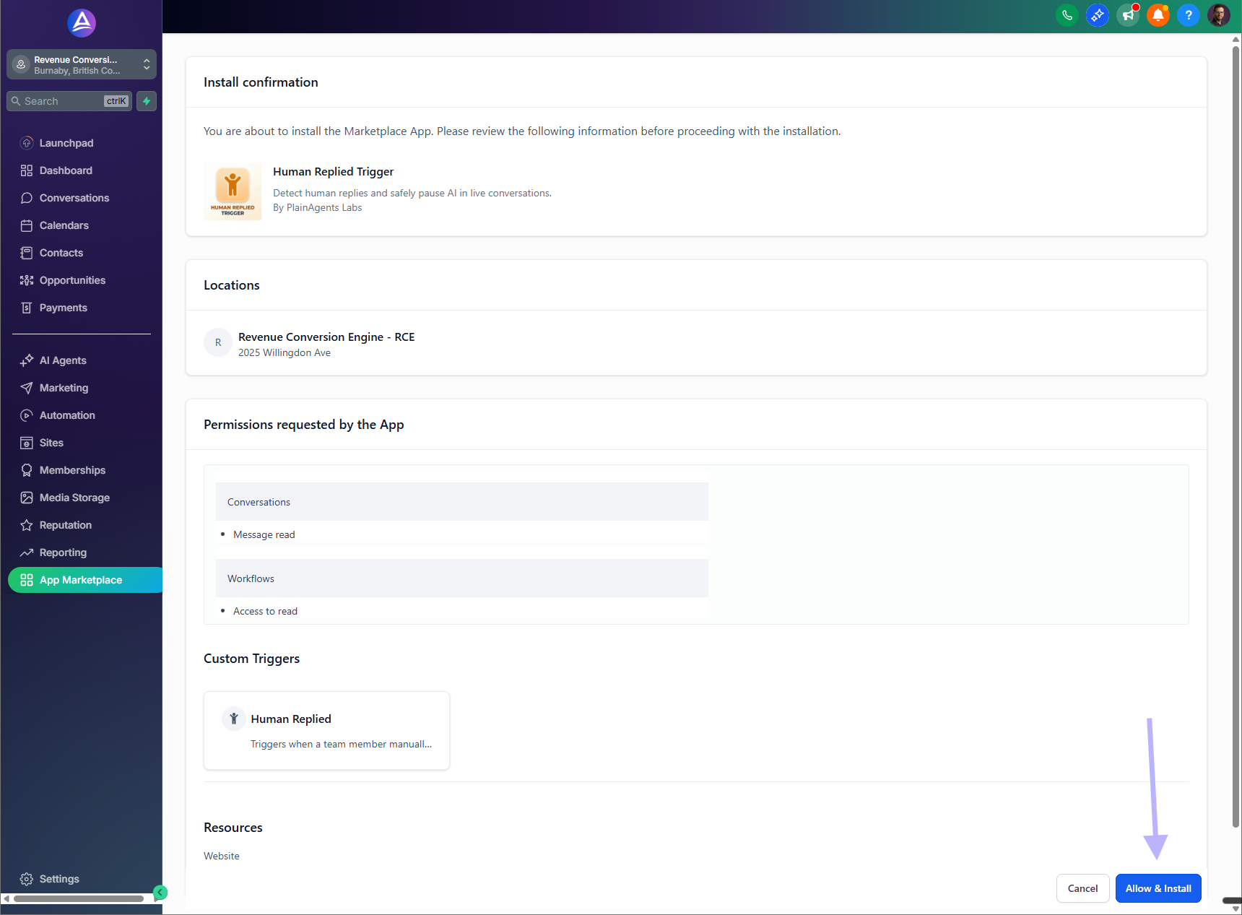Collapse the left sidebar with the green chevron
The height and width of the screenshot is (915, 1242).
(x=160, y=892)
